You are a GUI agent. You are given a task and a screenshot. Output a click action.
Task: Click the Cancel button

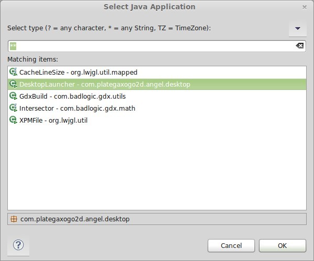pyautogui.click(x=231, y=245)
